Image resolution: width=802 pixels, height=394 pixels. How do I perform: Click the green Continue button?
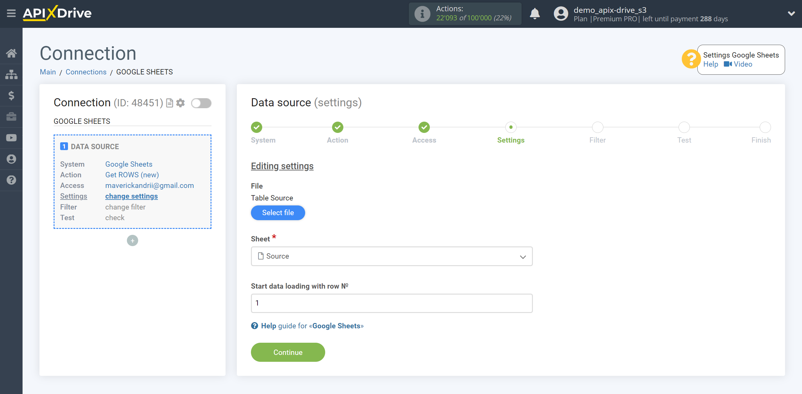(x=289, y=352)
